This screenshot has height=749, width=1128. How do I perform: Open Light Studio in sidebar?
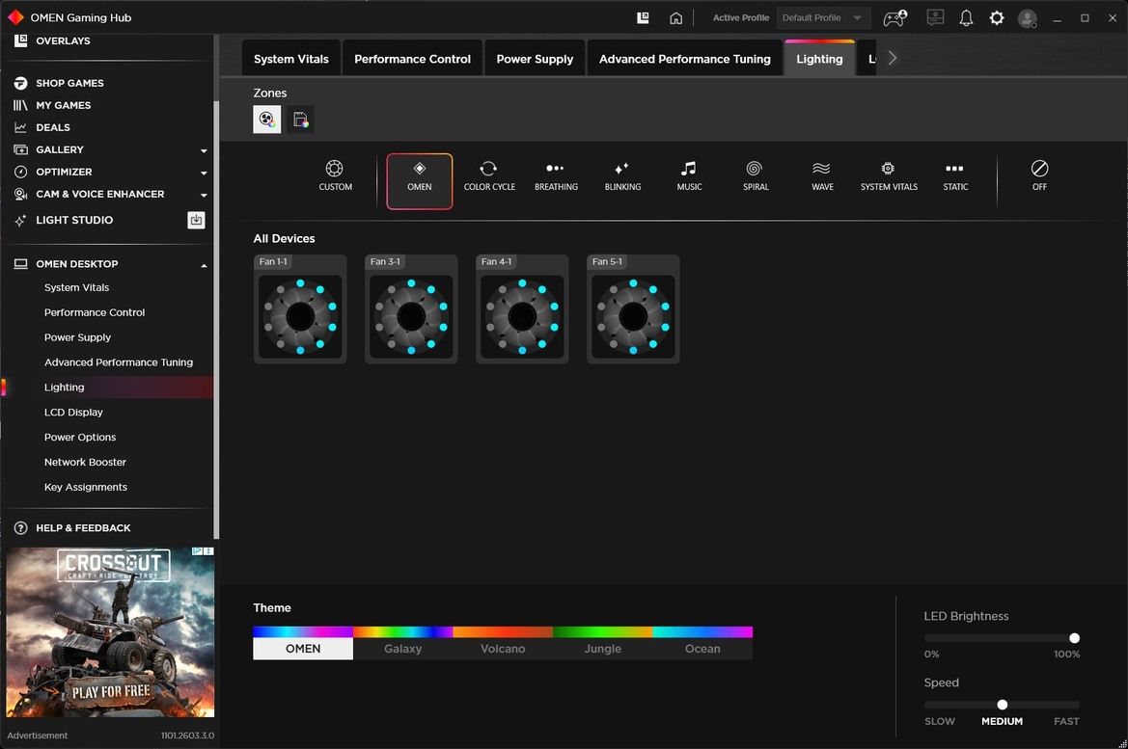(x=74, y=220)
